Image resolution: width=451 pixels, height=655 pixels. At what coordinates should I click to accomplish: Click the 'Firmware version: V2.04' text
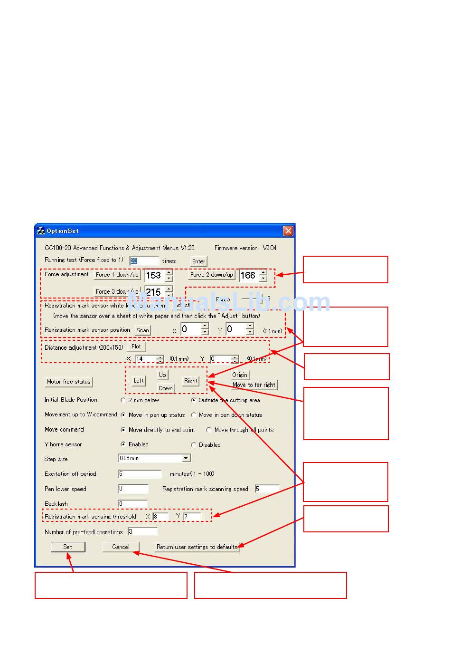(x=245, y=248)
